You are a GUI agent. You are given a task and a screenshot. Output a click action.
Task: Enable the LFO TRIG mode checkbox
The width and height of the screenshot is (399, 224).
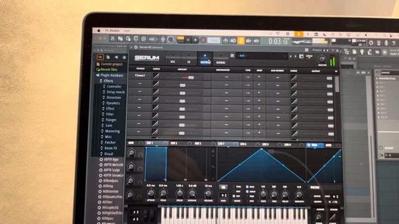(x=234, y=187)
